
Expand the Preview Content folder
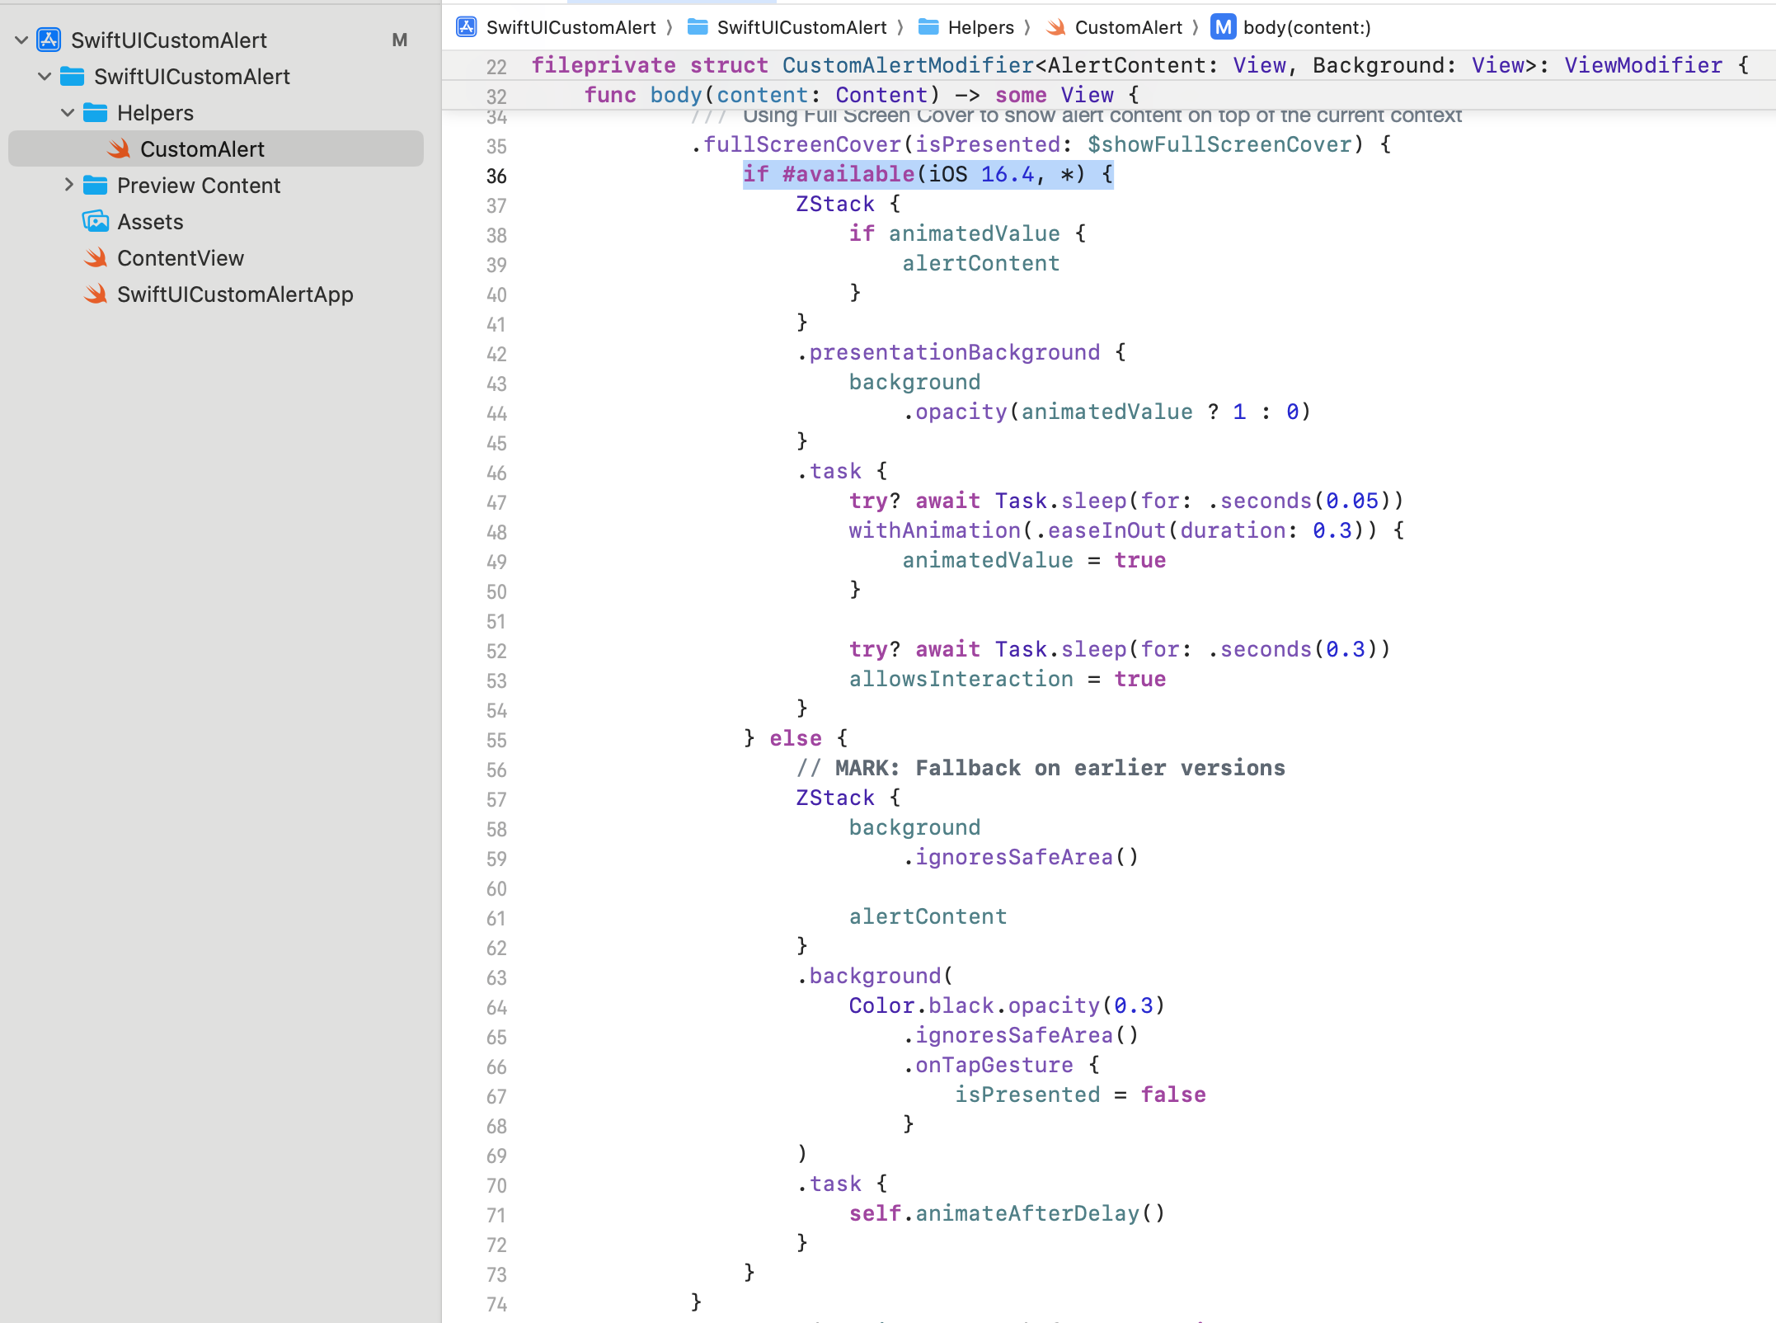(x=69, y=185)
